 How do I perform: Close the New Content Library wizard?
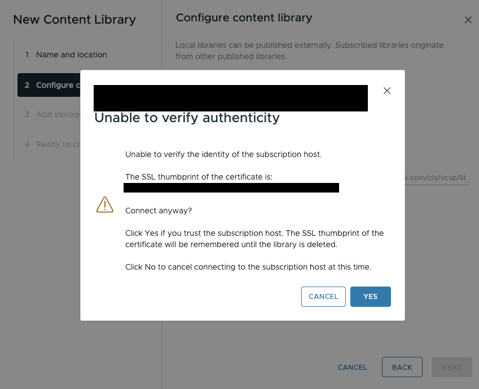(x=468, y=20)
